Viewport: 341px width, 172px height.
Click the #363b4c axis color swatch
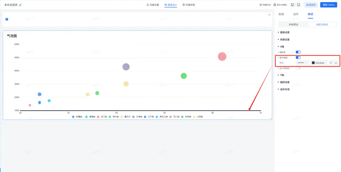(x=313, y=63)
